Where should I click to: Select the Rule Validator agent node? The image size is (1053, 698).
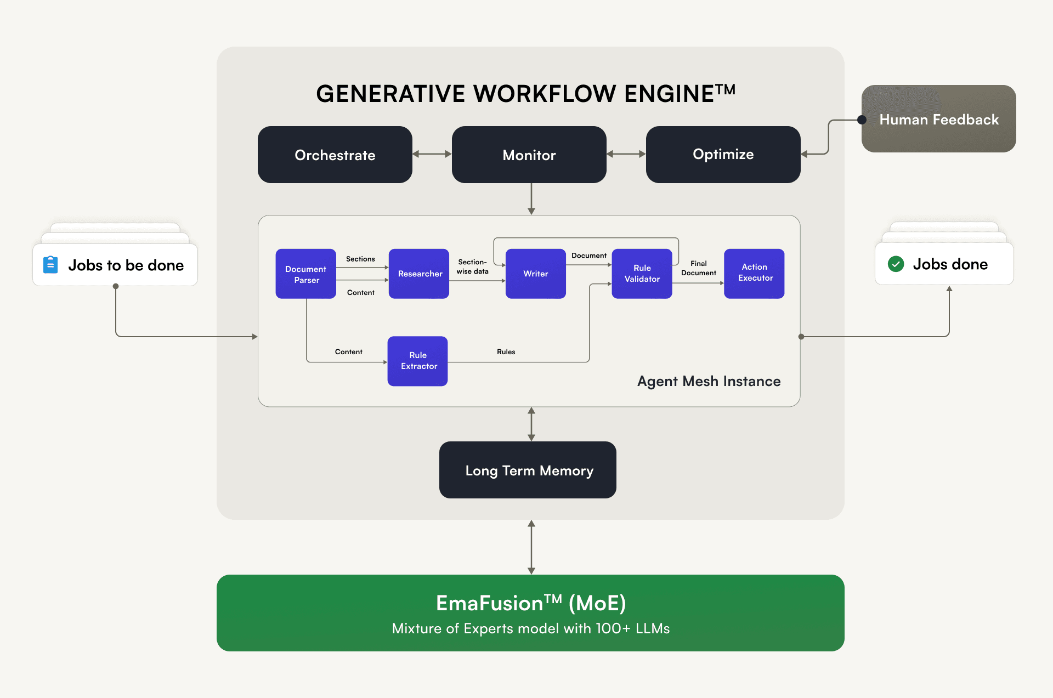point(642,274)
